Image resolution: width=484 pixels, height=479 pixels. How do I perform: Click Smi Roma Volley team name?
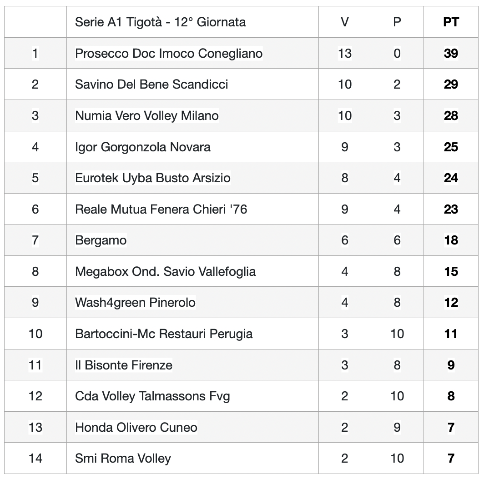[123, 459]
